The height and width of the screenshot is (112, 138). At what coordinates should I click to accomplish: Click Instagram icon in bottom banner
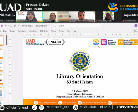coord(42,108)
